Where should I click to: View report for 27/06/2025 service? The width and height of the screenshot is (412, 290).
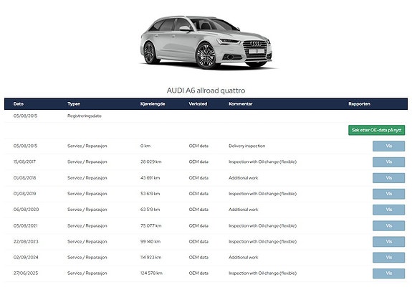point(388,273)
